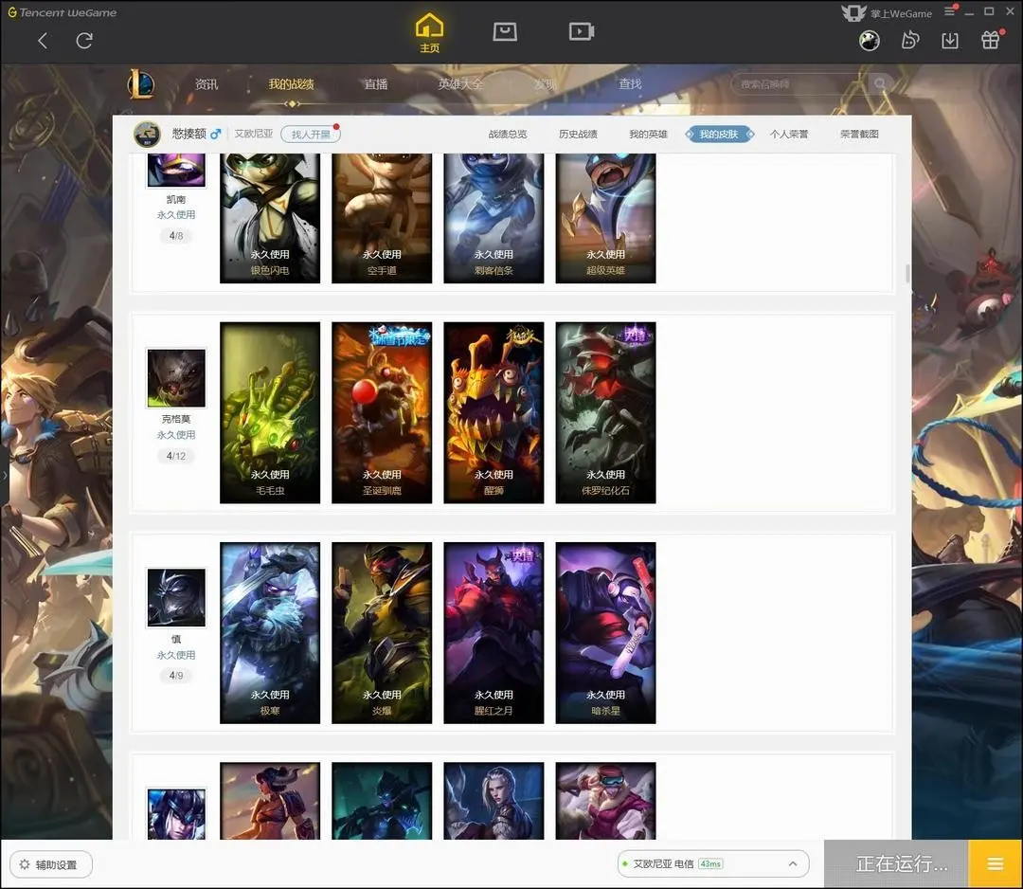Click the League of Legends logo
This screenshot has height=889, width=1023.
point(141,83)
